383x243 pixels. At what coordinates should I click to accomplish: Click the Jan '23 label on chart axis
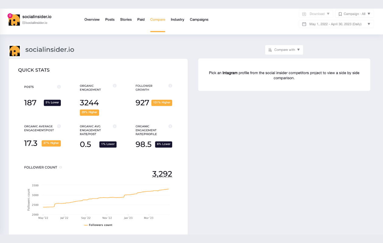[x=128, y=218]
